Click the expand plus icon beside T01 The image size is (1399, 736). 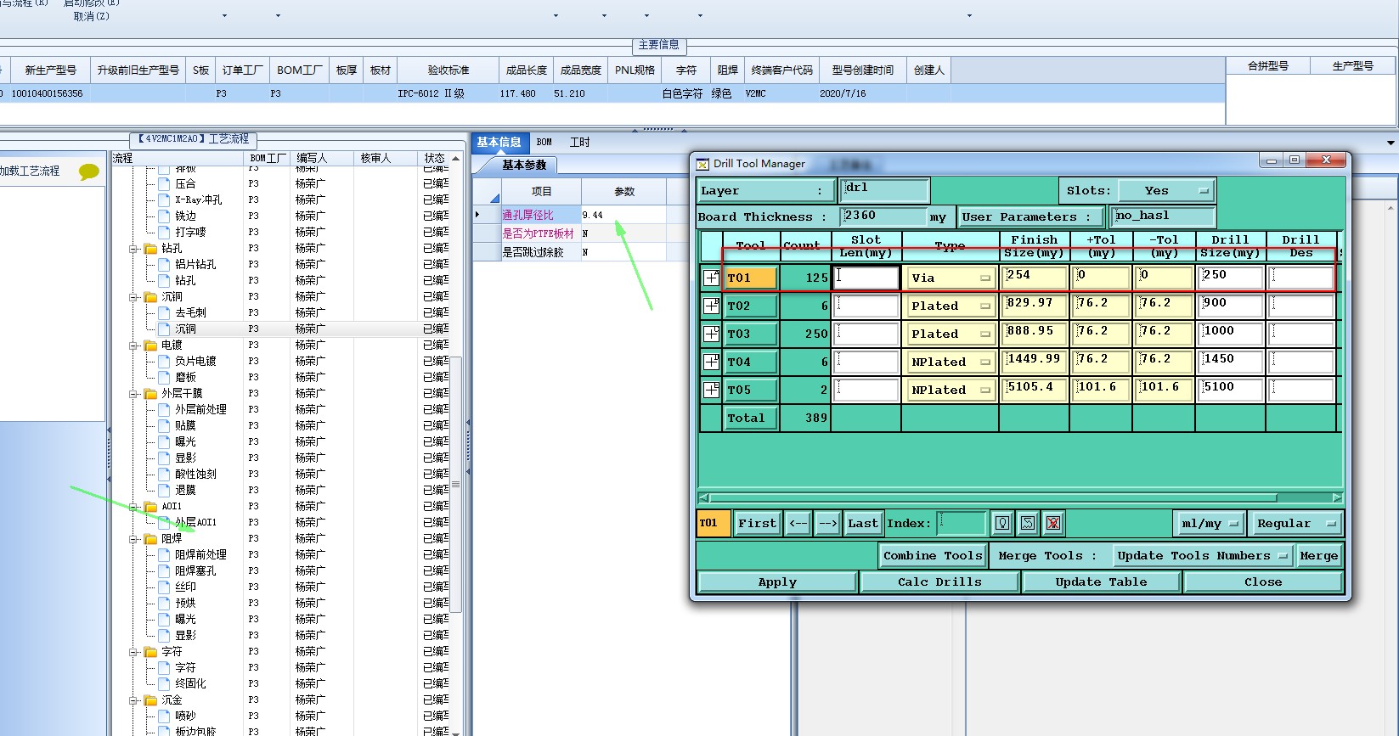pos(712,278)
